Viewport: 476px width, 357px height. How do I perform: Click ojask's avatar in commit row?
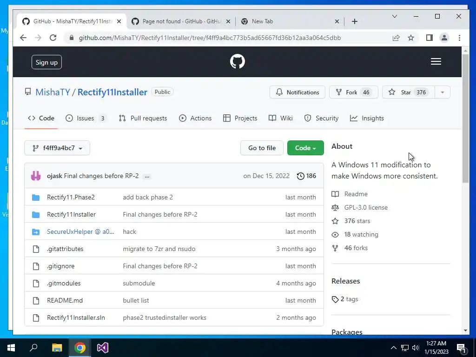click(x=36, y=176)
